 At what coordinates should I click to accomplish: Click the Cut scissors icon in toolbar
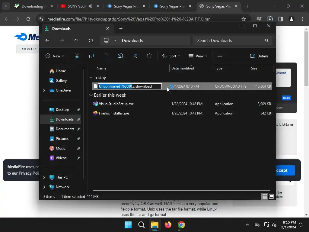[77, 56]
